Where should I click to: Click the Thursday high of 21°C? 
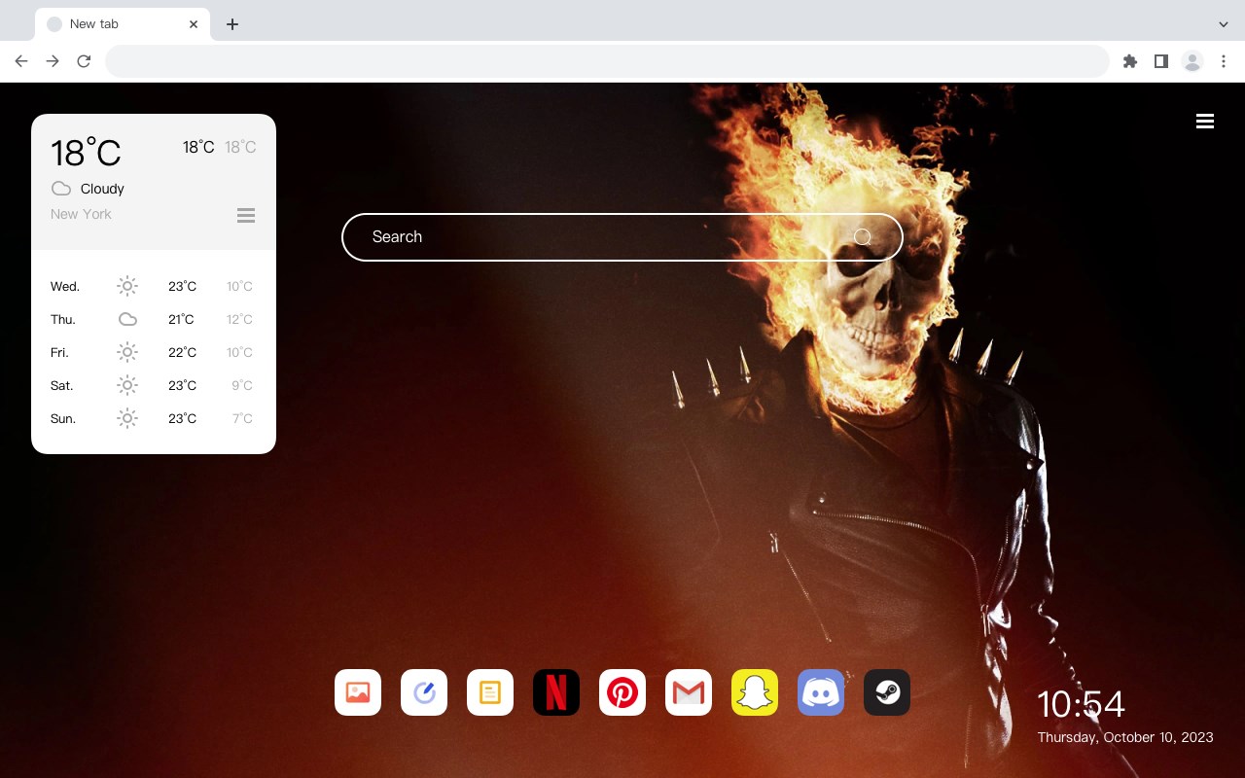click(x=181, y=319)
